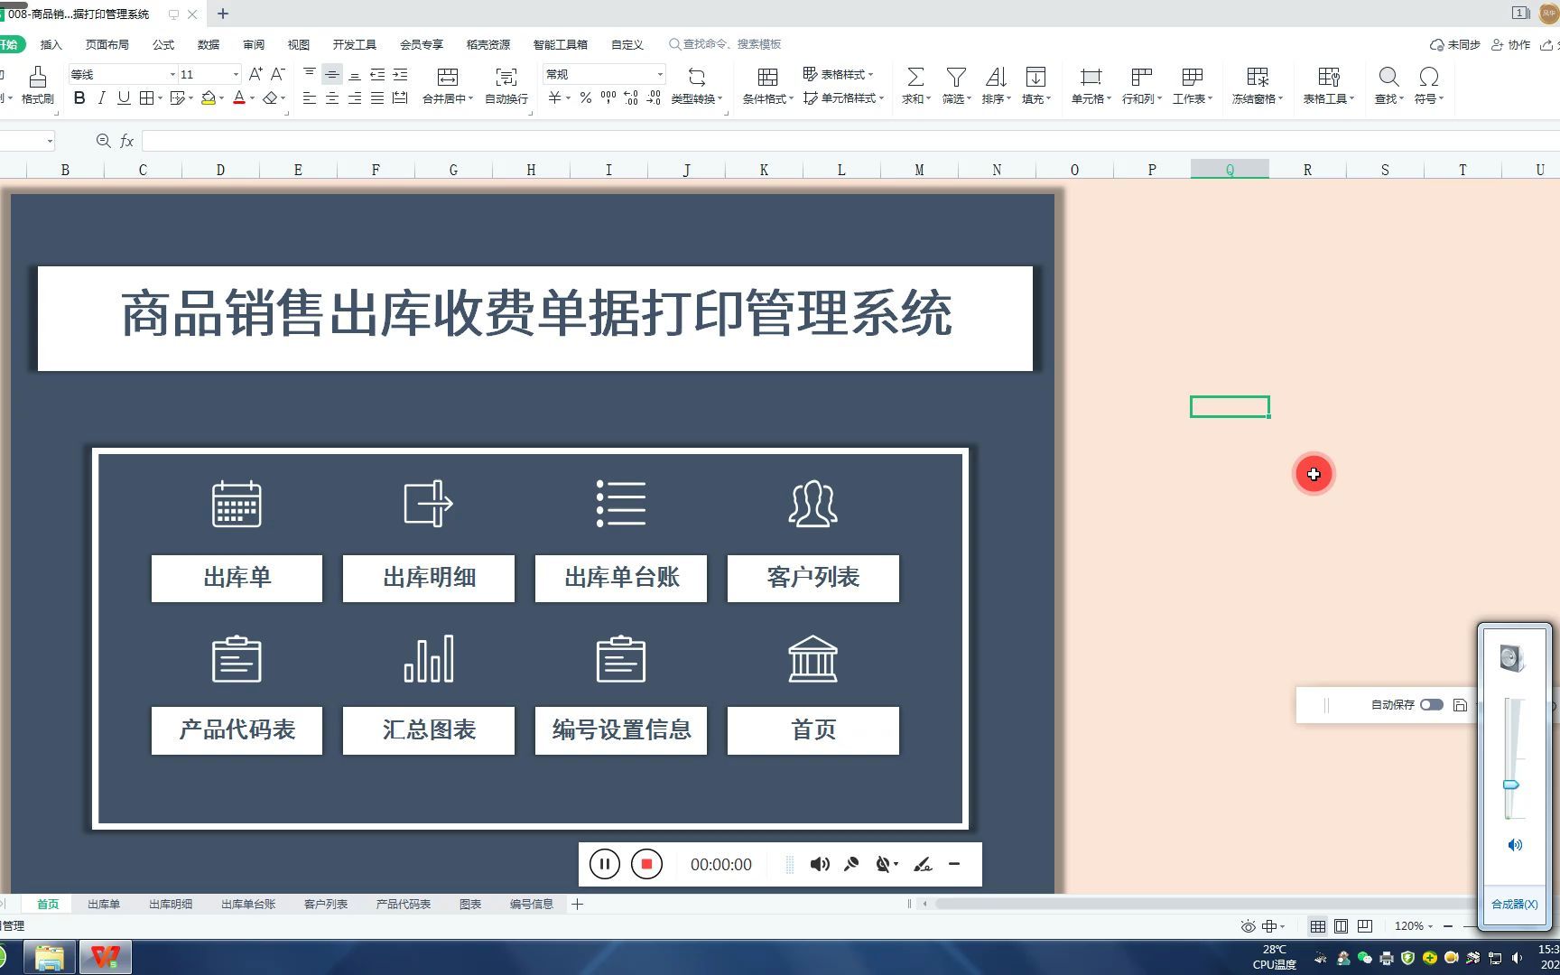Click the volume slider handle

click(1511, 785)
